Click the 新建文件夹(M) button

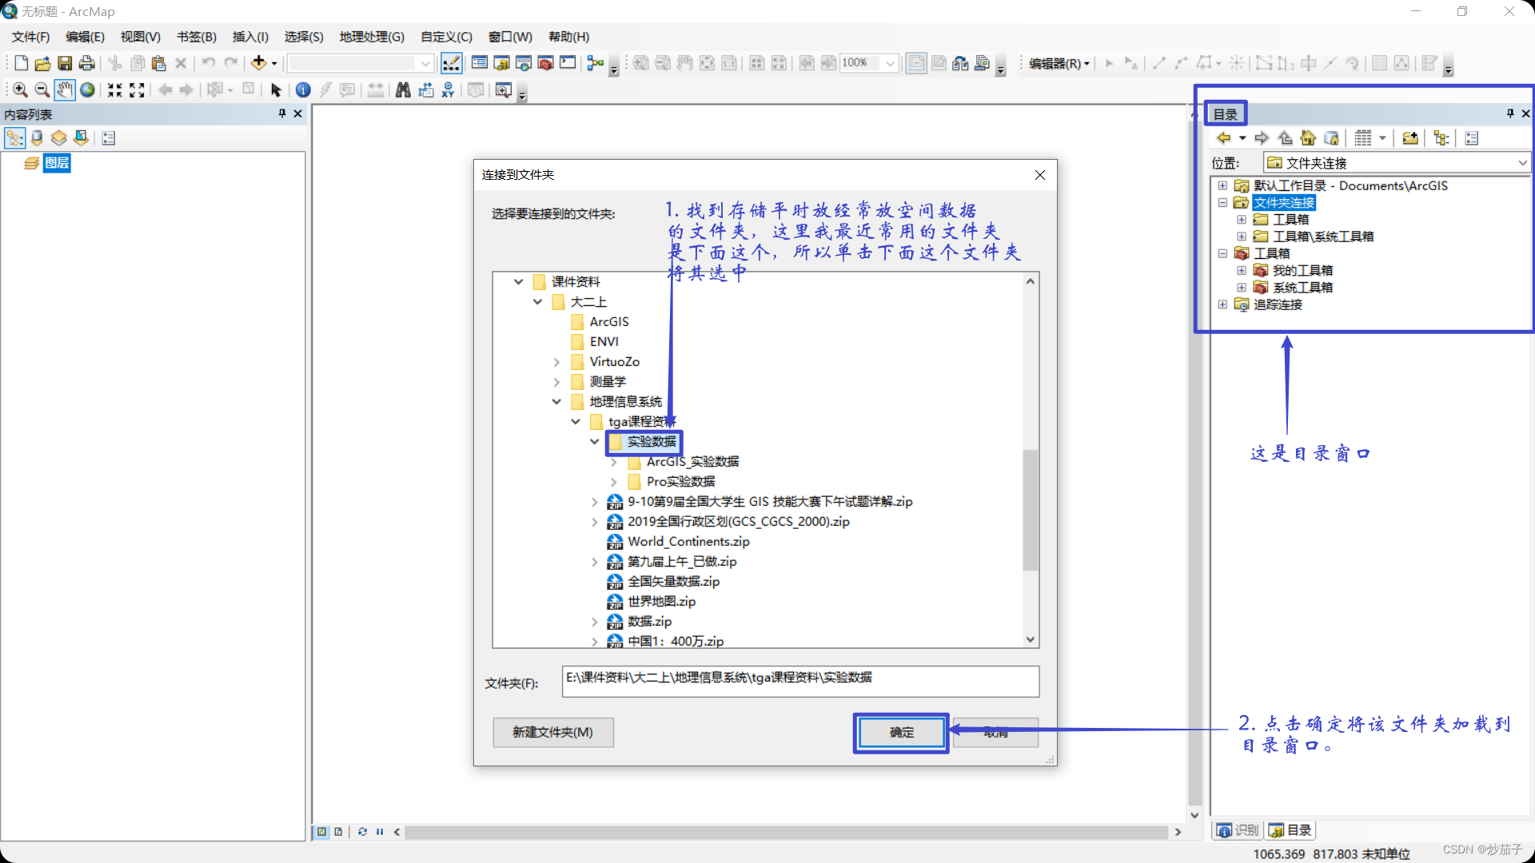(x=552, y=732)
